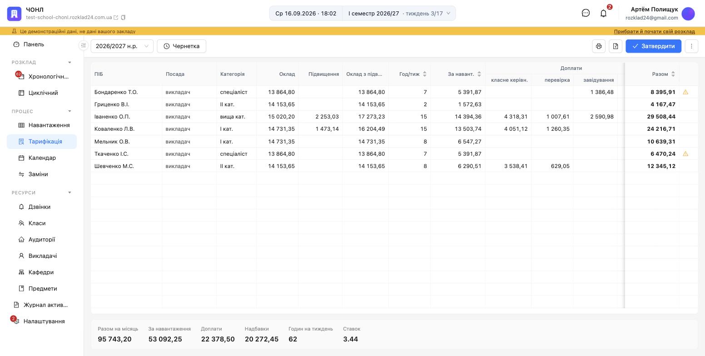The height and width of the screenshot is (356, 705).
Task: Open Налаштування in the sidebar
Action: tap(42, 321)
